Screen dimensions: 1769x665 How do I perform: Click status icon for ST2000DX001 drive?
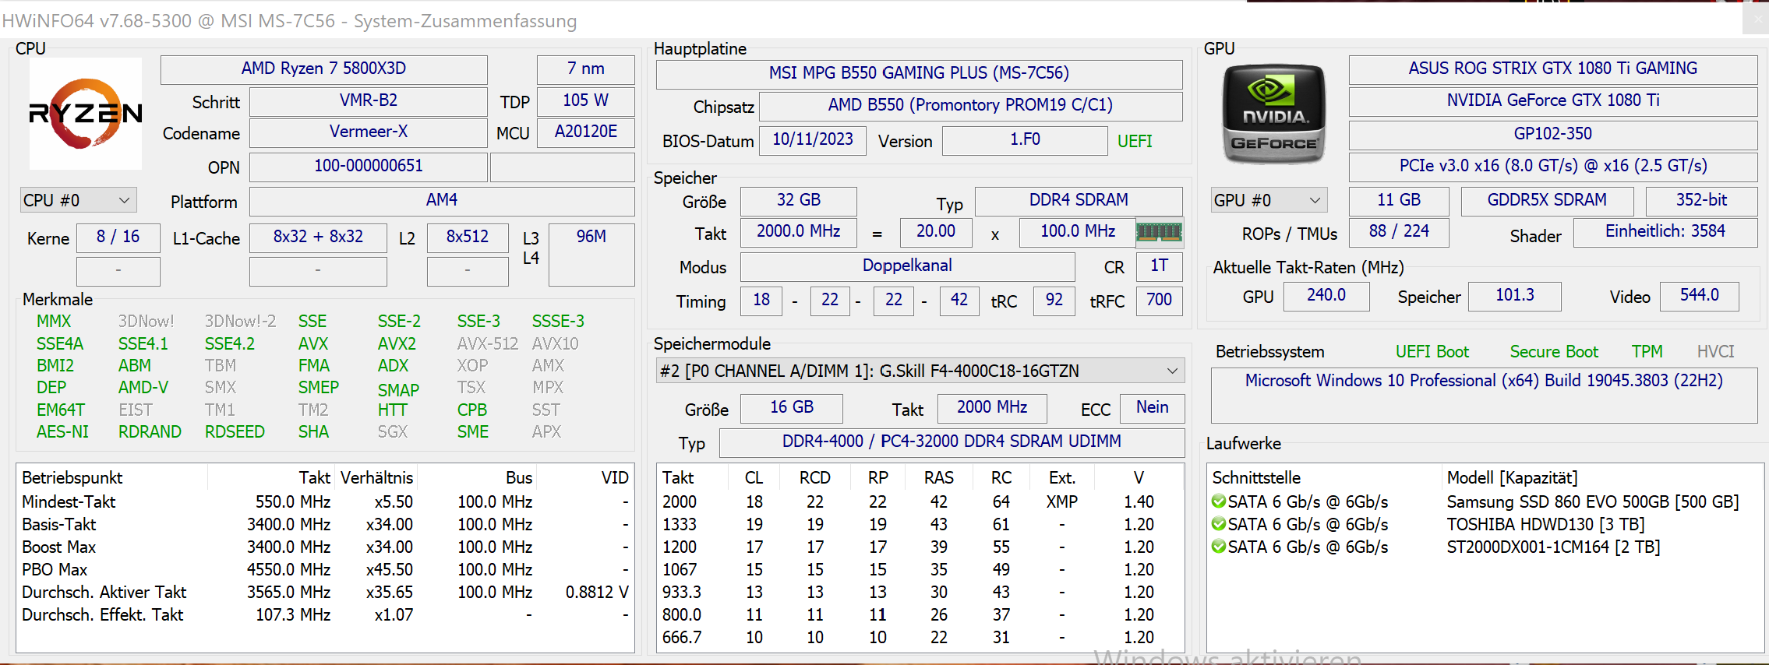(1219, 547)
